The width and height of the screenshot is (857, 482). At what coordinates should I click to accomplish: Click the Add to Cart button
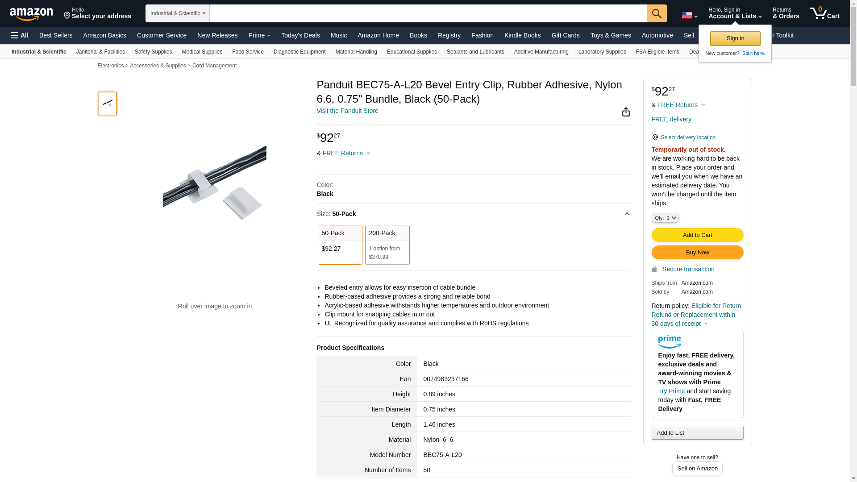(697, 235)
